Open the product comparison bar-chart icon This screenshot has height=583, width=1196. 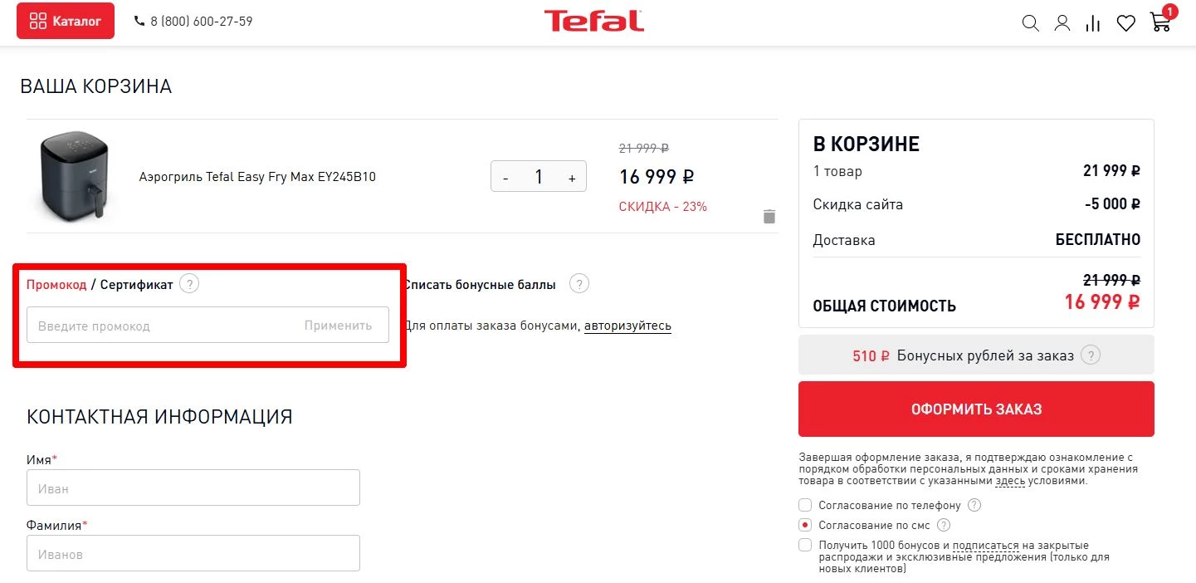(1093, 23)
